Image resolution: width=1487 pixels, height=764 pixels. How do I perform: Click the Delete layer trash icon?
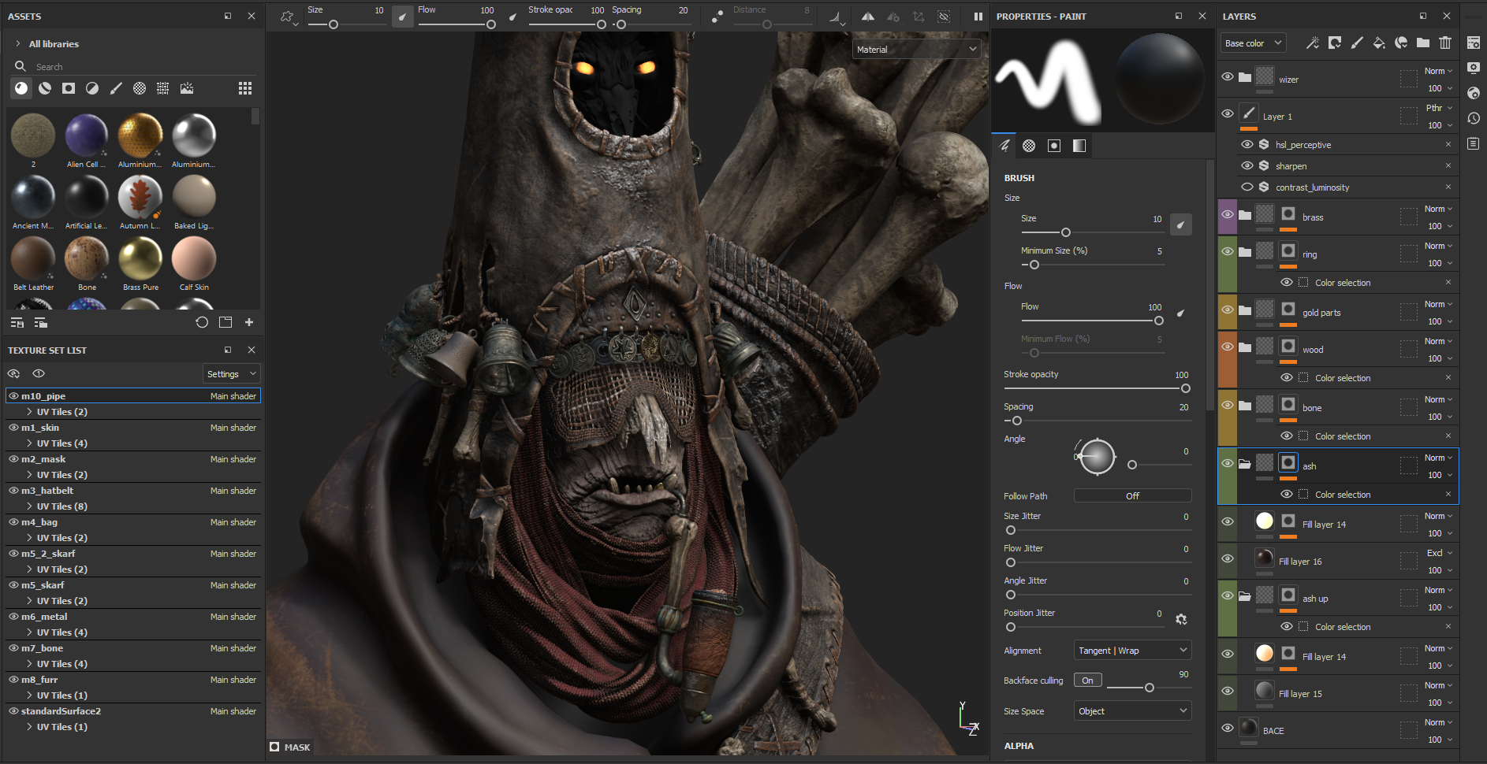(1445, 43)
